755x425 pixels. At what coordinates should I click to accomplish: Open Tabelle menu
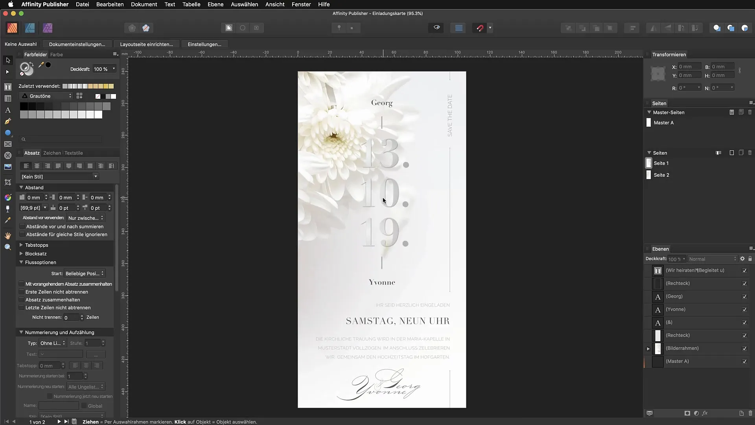pyautogui.click(x=192, y=4)
